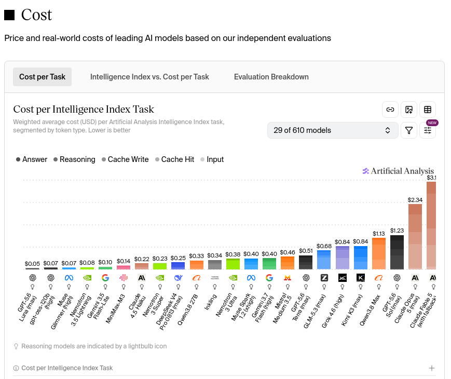Viewport: 451px width, 379px height.
Task: Toggle the Answer legend series
Action: pyautogui.click(x=32, y=159)
